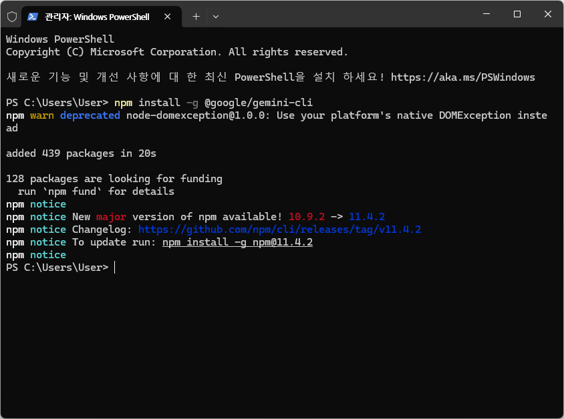Click the 'npm install -g npm@11.4.2' command text
The height and width of the screenshot is (419, 564).
tap(237, 242)
